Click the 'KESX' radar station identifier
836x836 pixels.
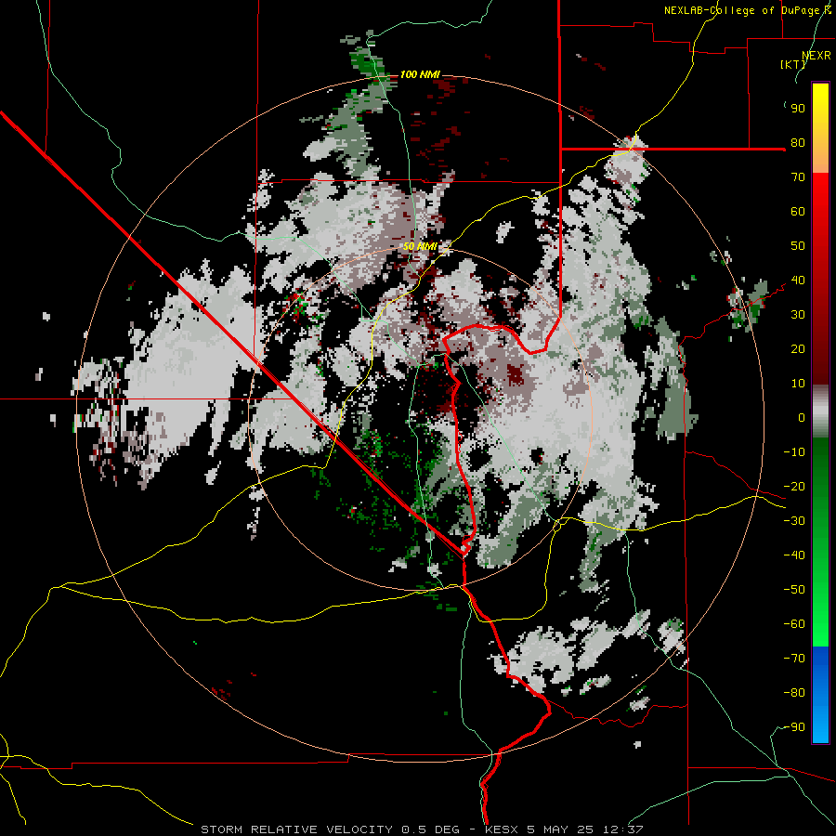click(502, 829)
